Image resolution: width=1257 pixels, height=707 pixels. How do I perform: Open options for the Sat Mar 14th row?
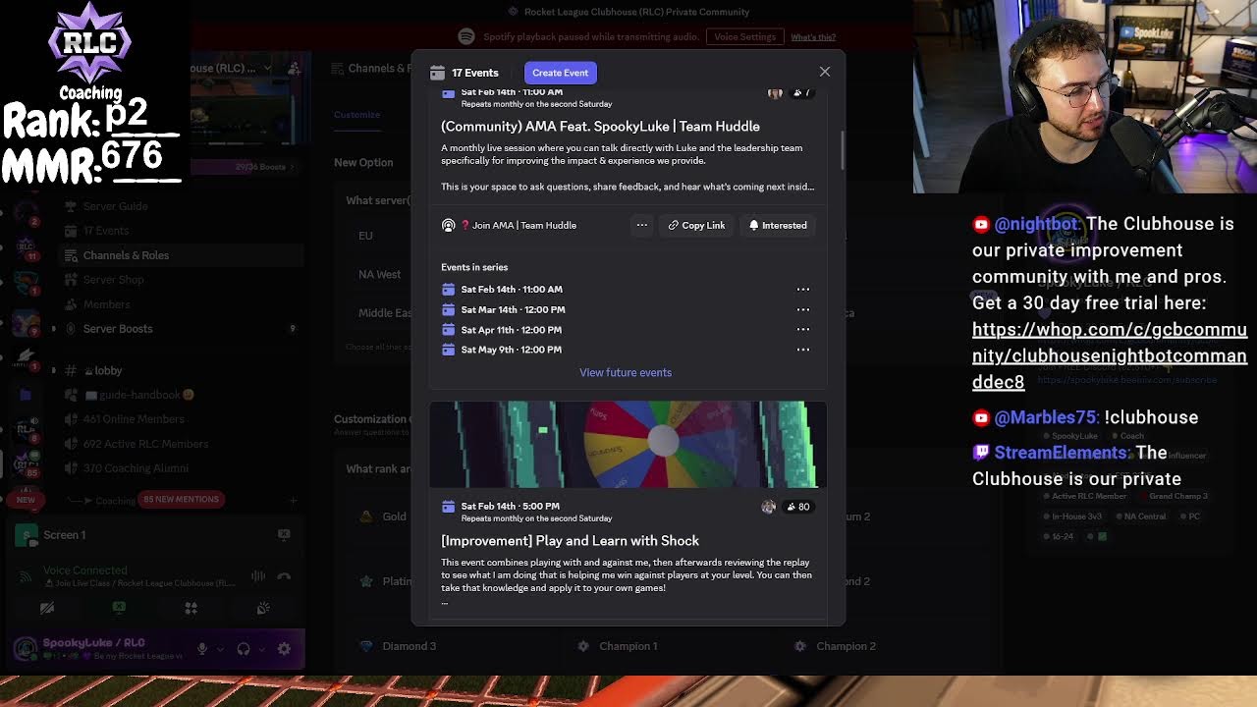(x=802, y=309)
